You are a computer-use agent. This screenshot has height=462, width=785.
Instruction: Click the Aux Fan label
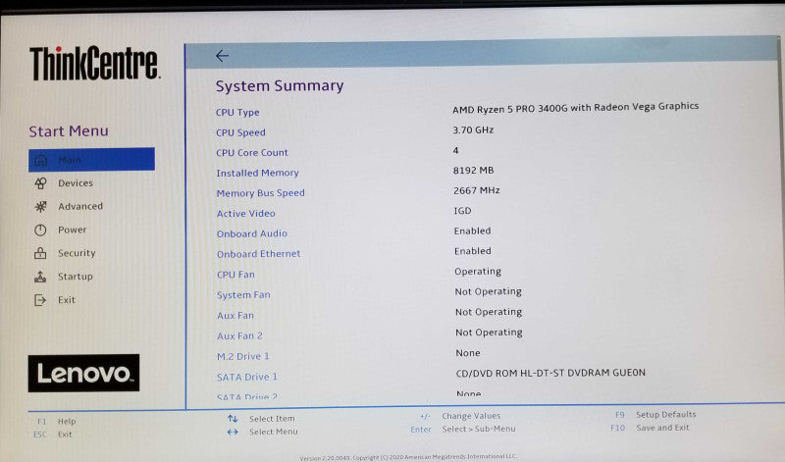(x=235, y=316)
